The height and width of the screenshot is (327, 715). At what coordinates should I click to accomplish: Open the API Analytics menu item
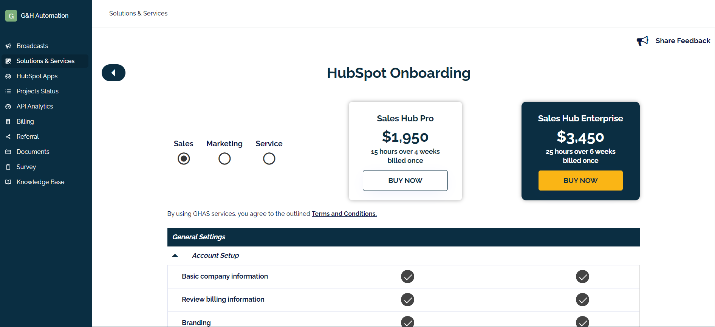(35, 106)
